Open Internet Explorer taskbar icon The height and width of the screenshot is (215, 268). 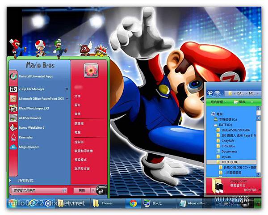point(32,203)
